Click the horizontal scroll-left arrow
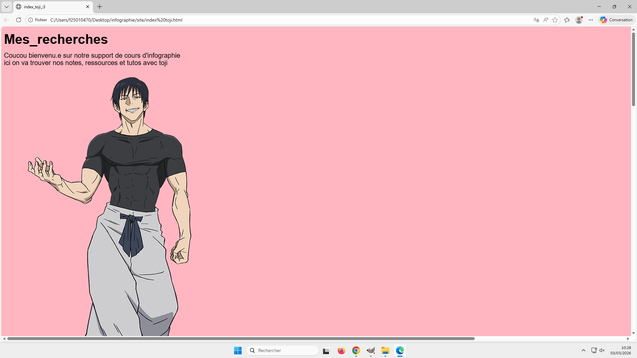Screen dimensions: 637x358 tap(4, 338)
